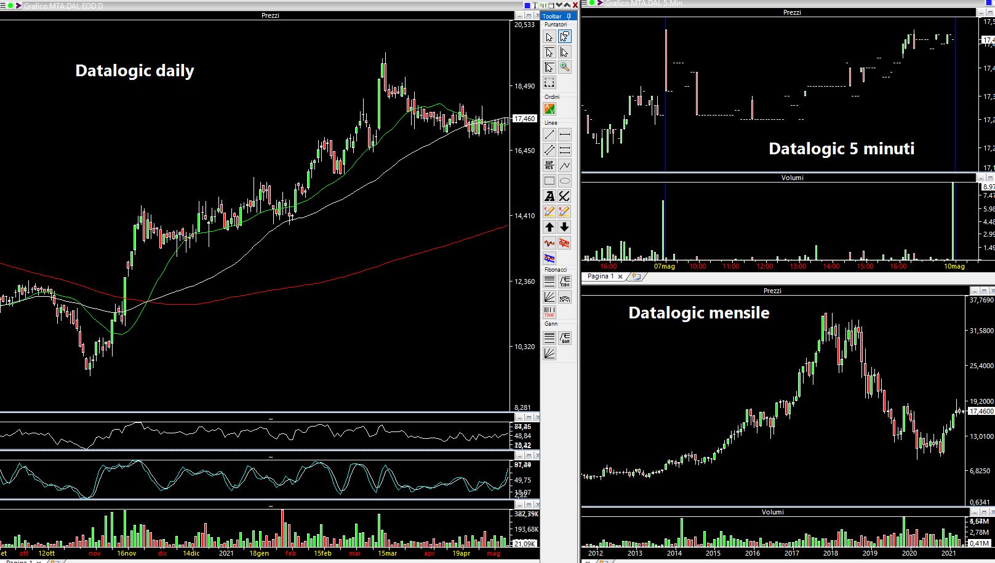This screenshot has height=563, width=995.
Task: Activate the zoom magnifier tool
Action: [x=564, y=67]
